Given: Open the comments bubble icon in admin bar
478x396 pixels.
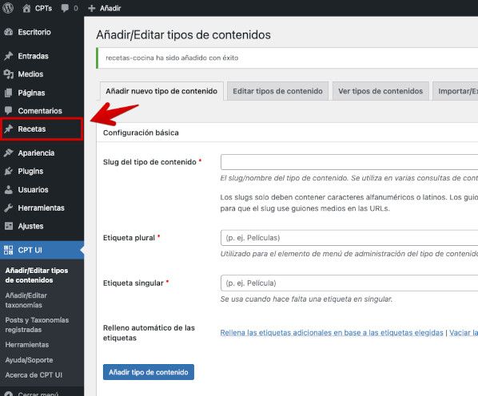Looking at the screenshot, I should coord(65,8).
